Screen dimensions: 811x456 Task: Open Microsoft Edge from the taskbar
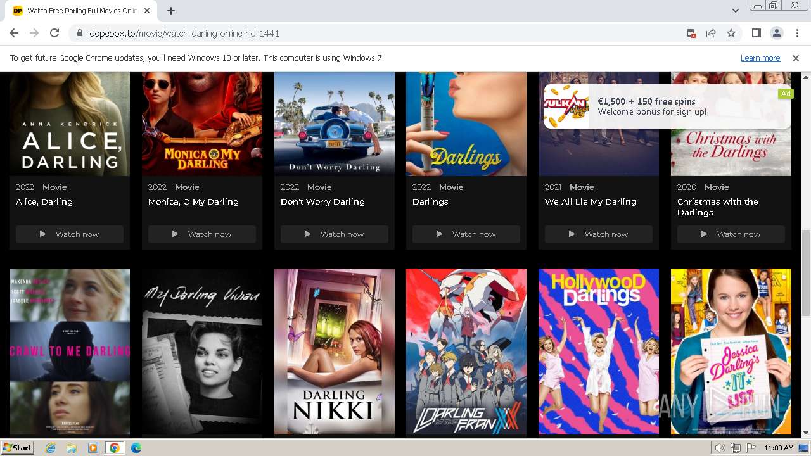coord(136,448)
